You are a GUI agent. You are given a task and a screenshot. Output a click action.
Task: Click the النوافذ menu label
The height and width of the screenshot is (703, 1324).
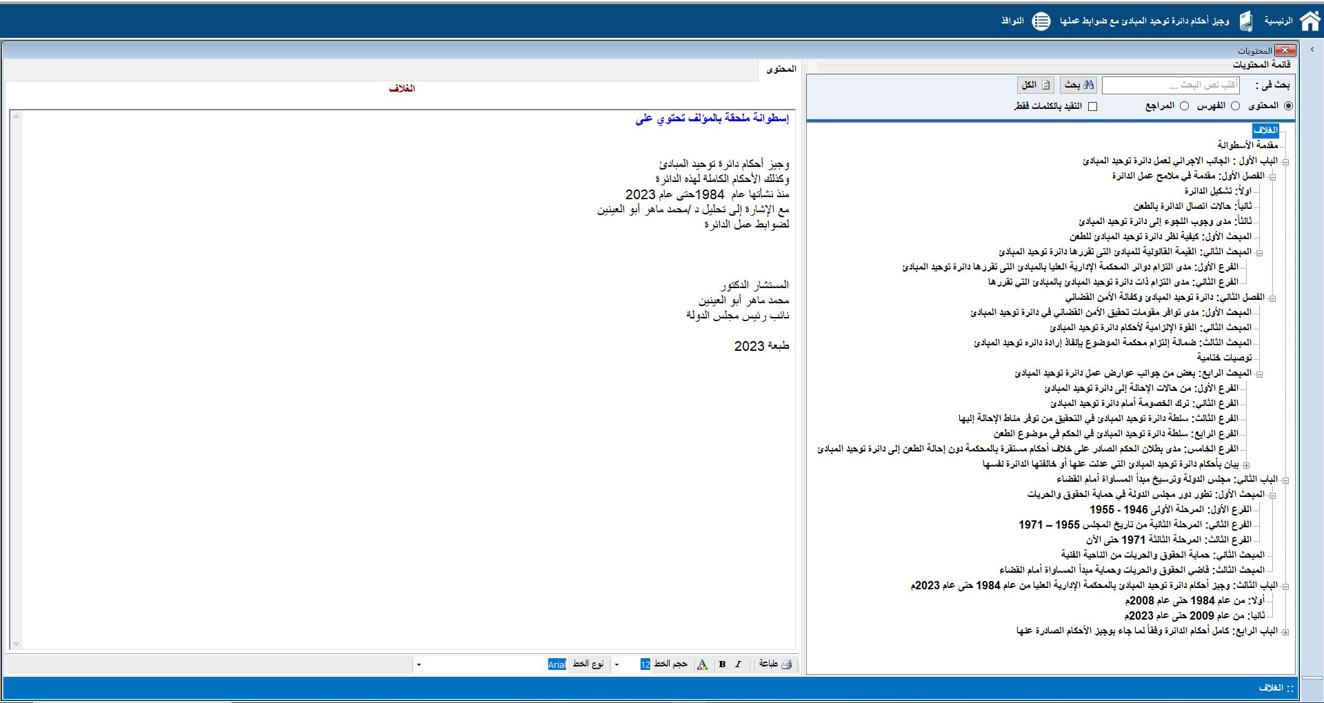coord(1012,21)
